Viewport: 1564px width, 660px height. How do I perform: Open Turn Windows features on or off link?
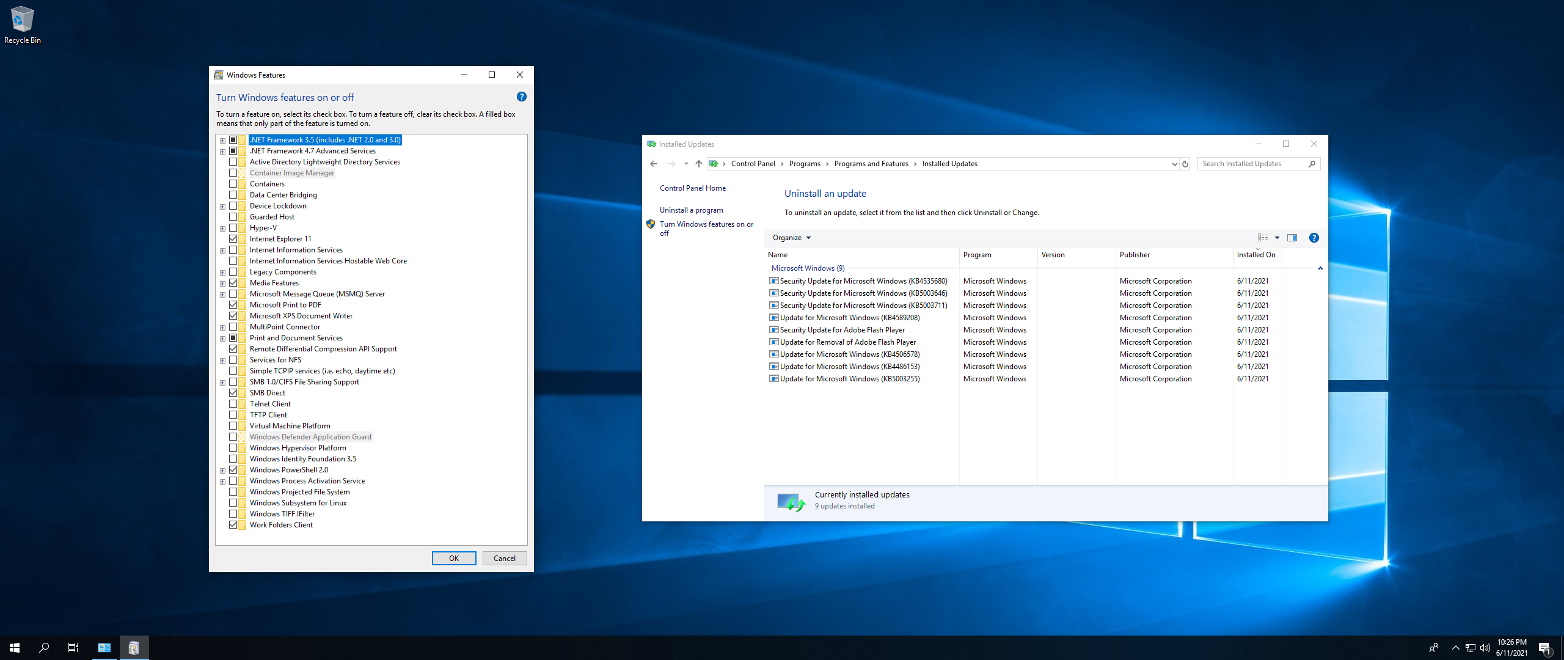tap(706, 229)
